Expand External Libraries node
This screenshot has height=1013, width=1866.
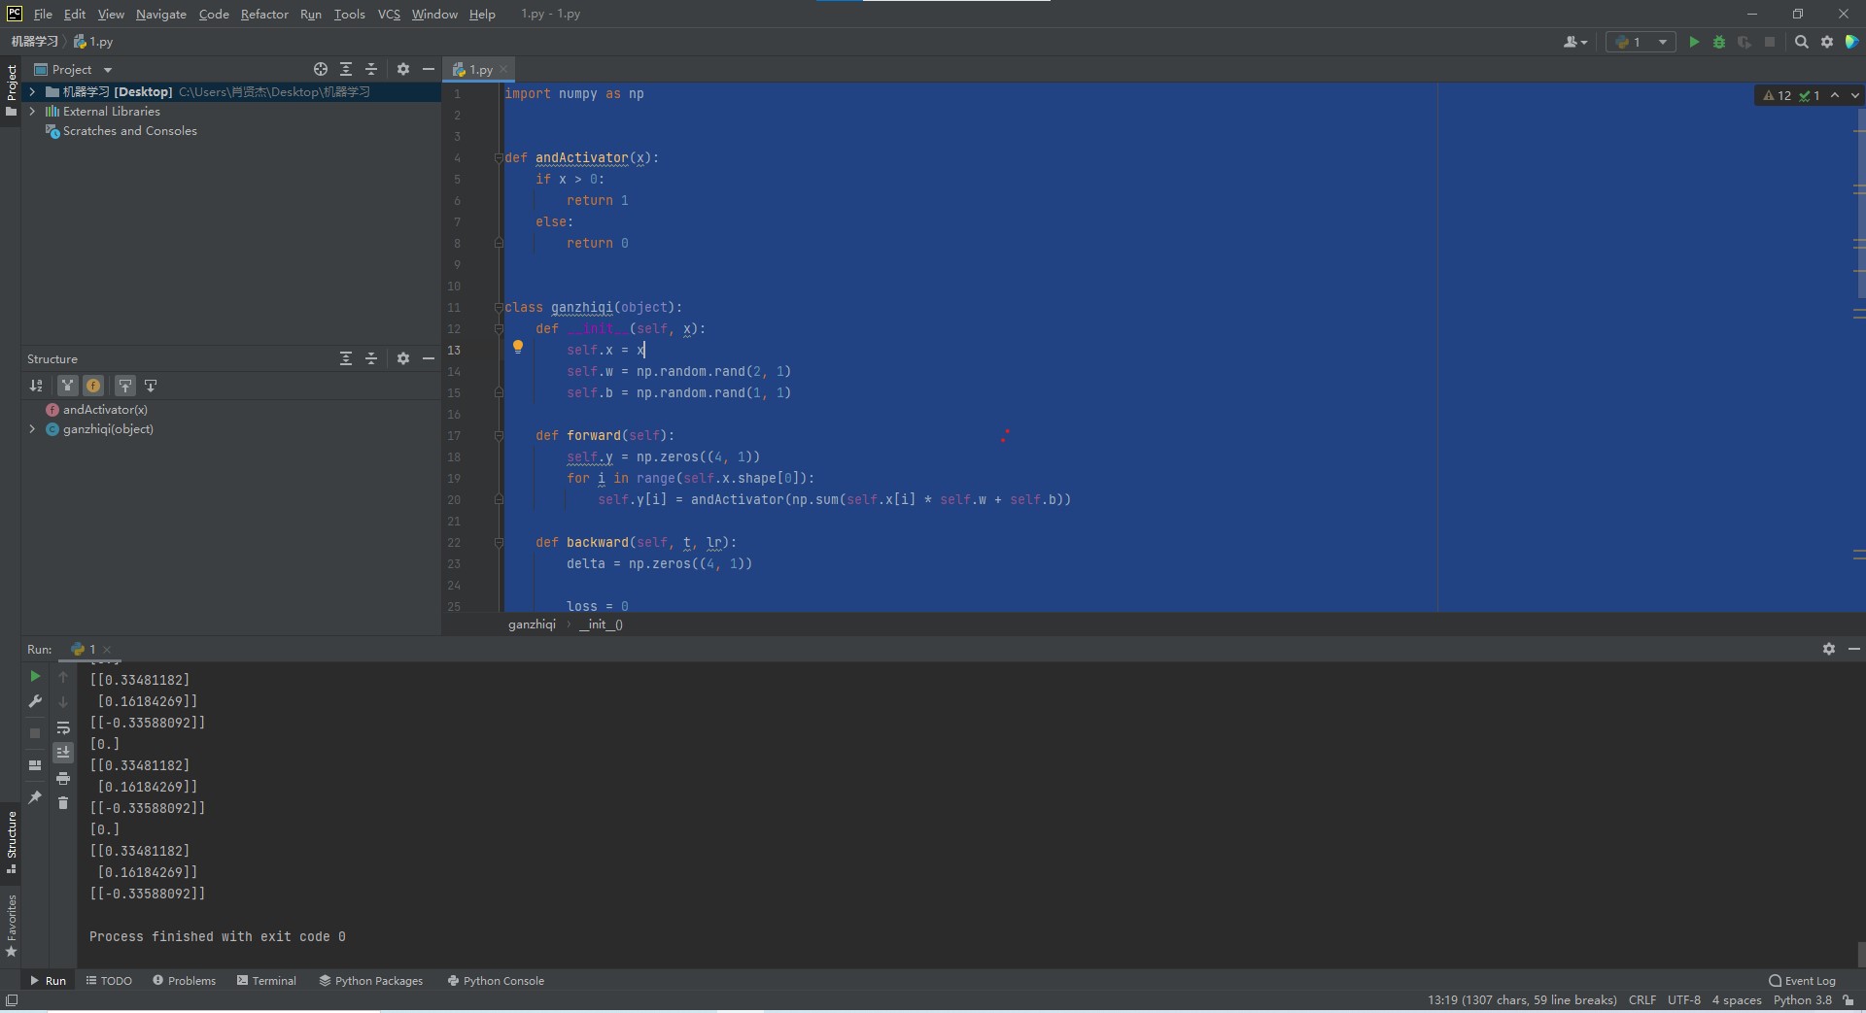click(32, 111)
